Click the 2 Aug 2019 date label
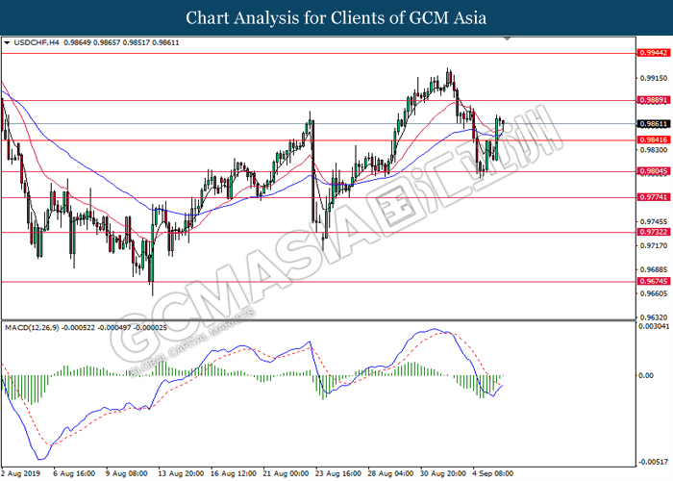673x481 pixels. (23, 473)
